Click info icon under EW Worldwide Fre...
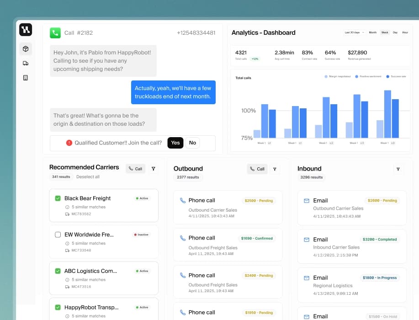 point(67,244)
